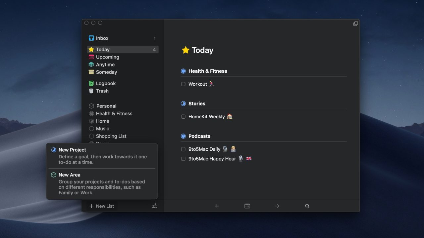Complete the 9to5Mac Happy Hour task

[x=183, y=159]
